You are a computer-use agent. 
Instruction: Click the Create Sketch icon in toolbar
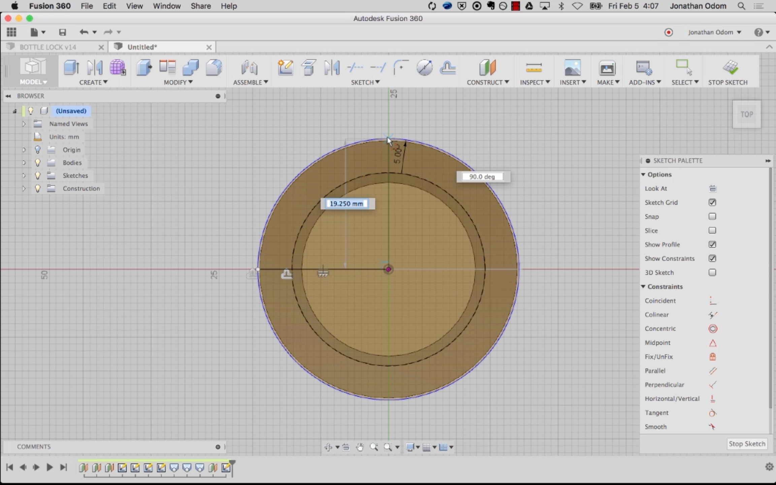285,67
